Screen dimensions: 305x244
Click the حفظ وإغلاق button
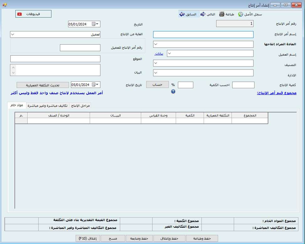coord(169,238)
